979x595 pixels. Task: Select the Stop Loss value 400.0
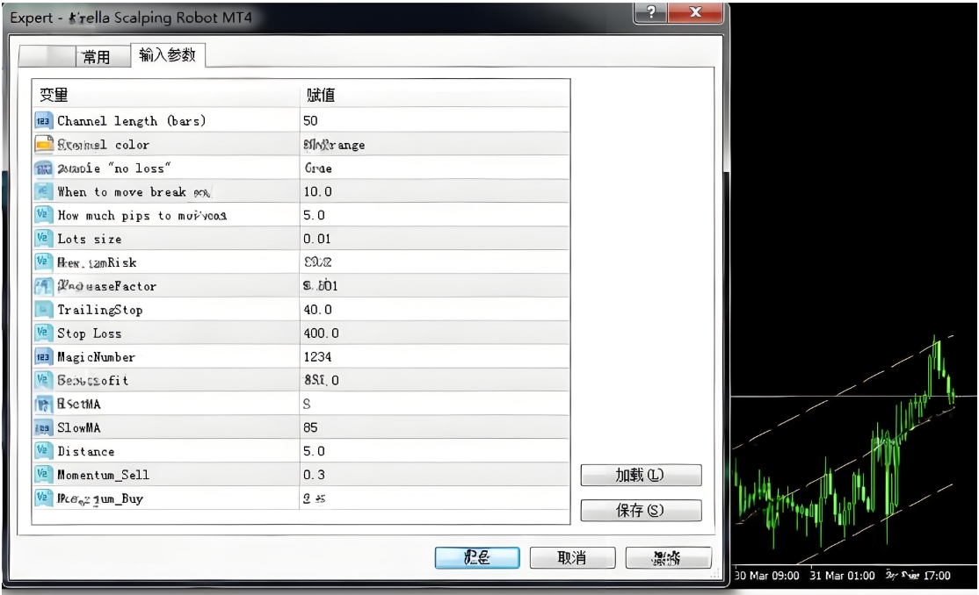[321, 333]
